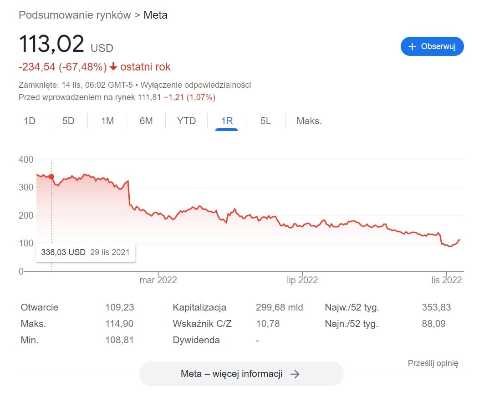Show the Maks. full history range
Viewport: 484px width, 396px height.
click(x=309, y=121)
